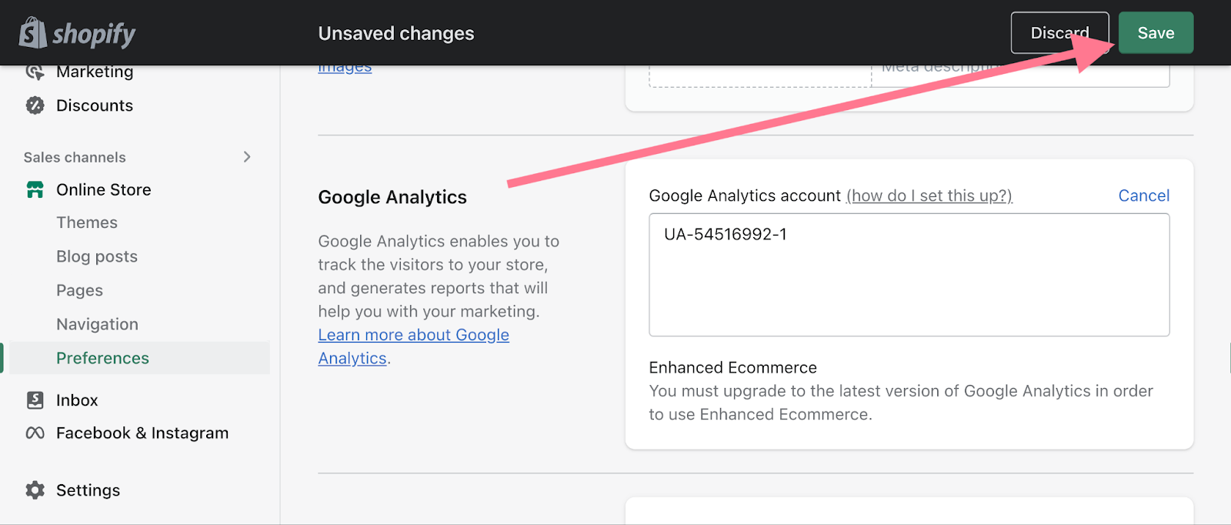Follow the Learn more about Google Analytics link
Screen dimensions: 1231x525
(x=413, y=336)
